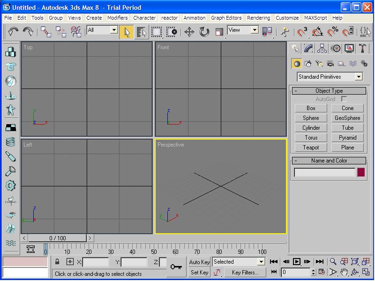Open the View reference coordinate dropdown
This screenshot has width=375, height=281.
pyautogui.click(x=242, y=30)
